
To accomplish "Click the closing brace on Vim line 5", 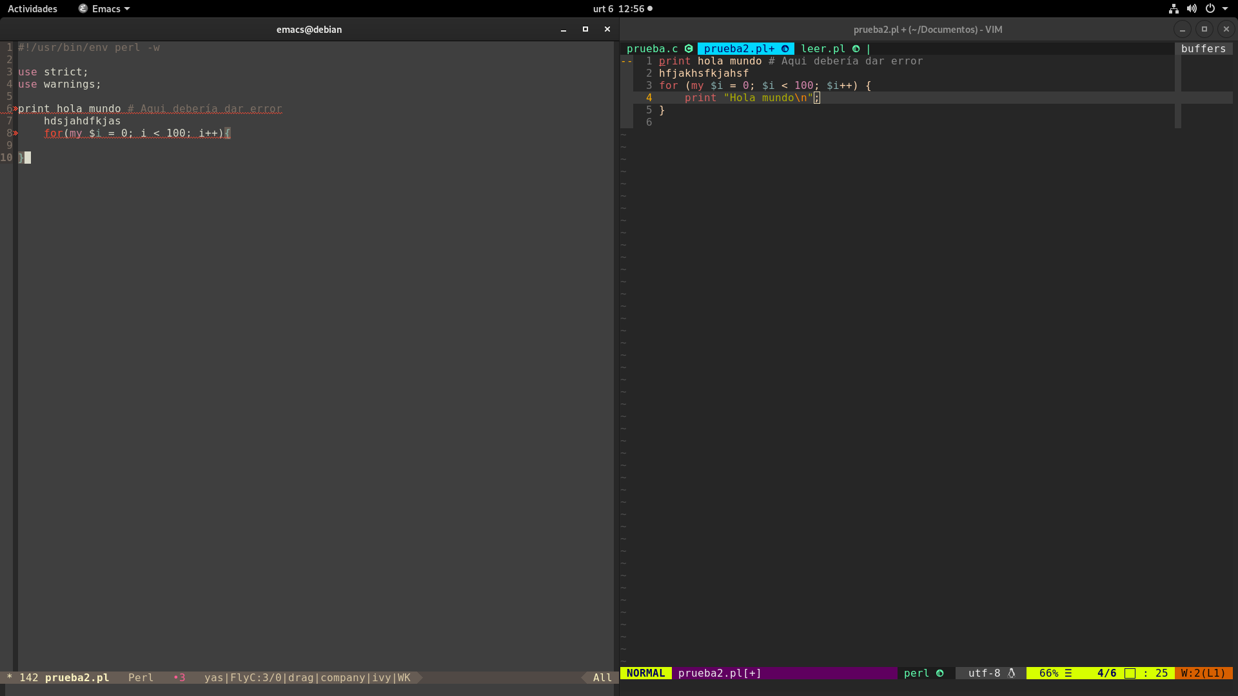I will point(662,110).
